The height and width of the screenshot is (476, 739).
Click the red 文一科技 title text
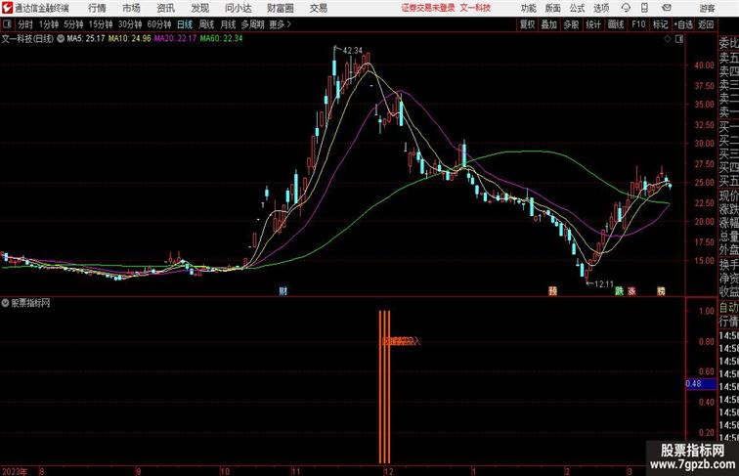pos(475,8)
